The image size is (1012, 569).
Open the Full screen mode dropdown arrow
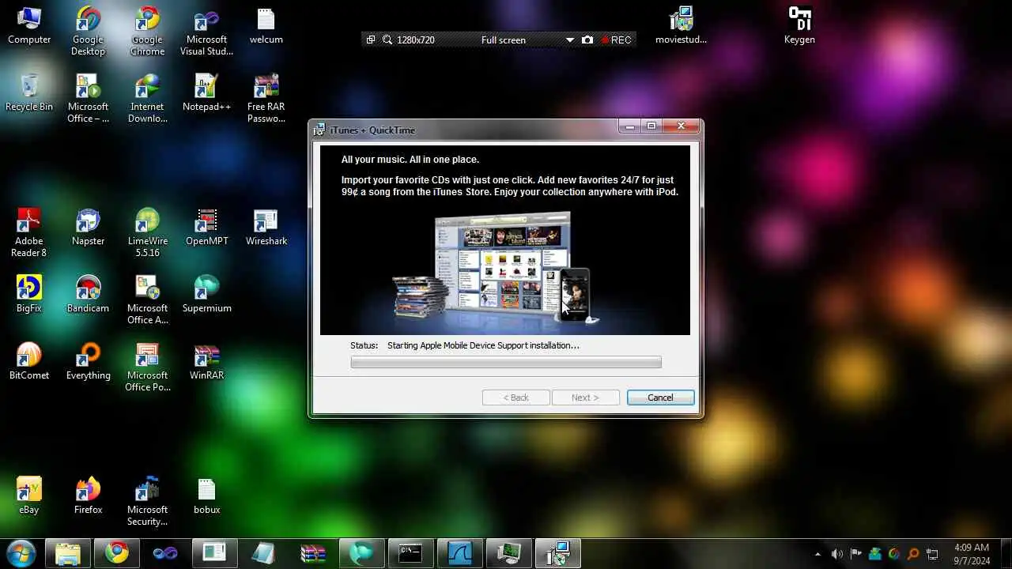tap(570, 40)
